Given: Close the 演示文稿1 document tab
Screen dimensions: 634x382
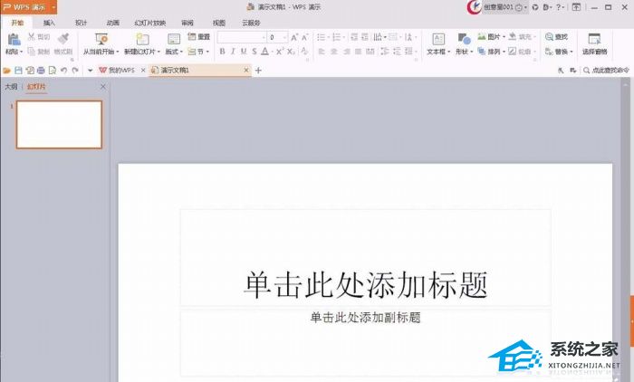Looking at the screenshot, I should point(245,71).
